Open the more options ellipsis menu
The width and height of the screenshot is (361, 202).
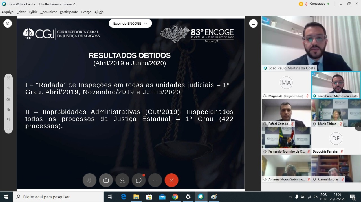pyautogui.click(x=155, y=180)
